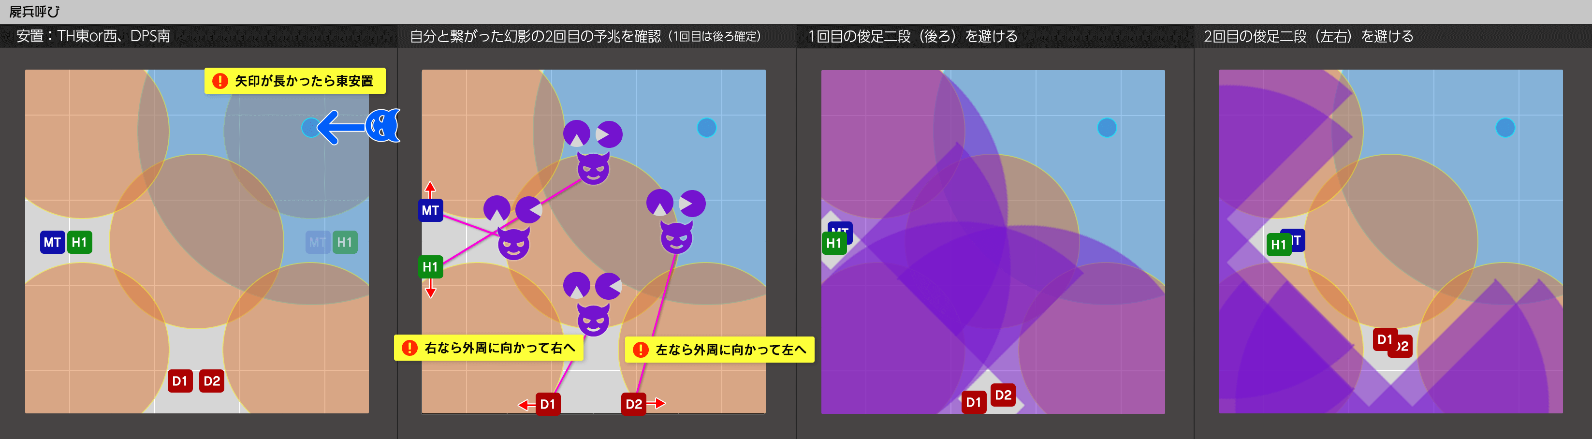Click the D2 marker in third panel
1592x439 pixels.
pyautogui.click(x=1003, y=395)
